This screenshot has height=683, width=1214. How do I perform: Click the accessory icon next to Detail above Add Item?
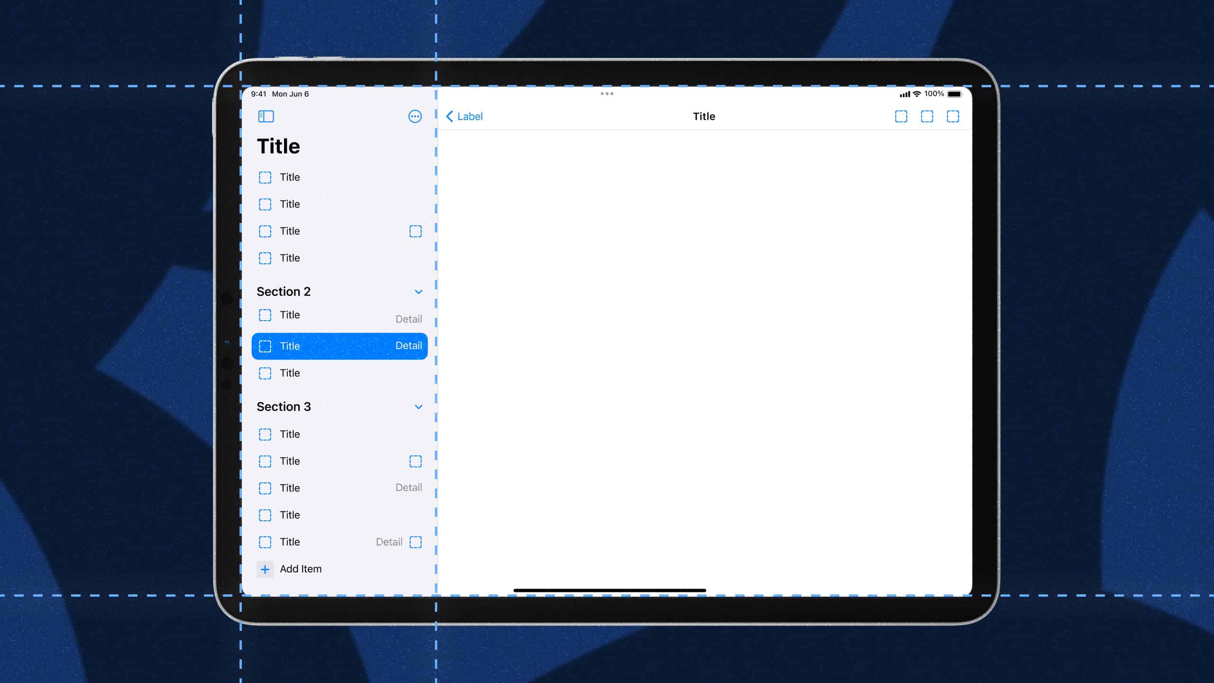coord(415,542)
